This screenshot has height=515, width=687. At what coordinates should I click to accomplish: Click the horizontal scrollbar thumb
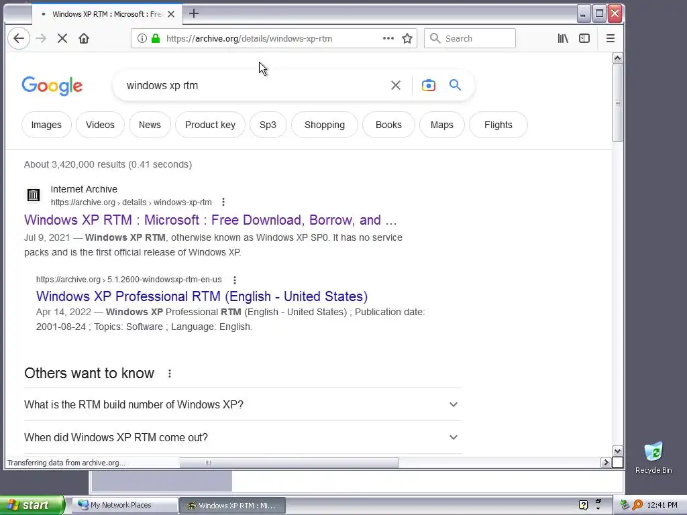tap(289, 463)
